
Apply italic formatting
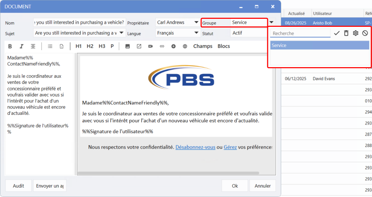21,46
